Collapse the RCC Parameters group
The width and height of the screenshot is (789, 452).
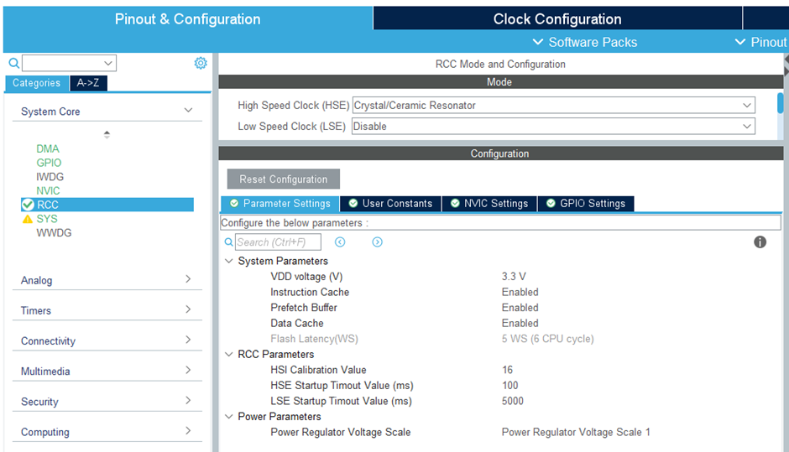point(229,355)
